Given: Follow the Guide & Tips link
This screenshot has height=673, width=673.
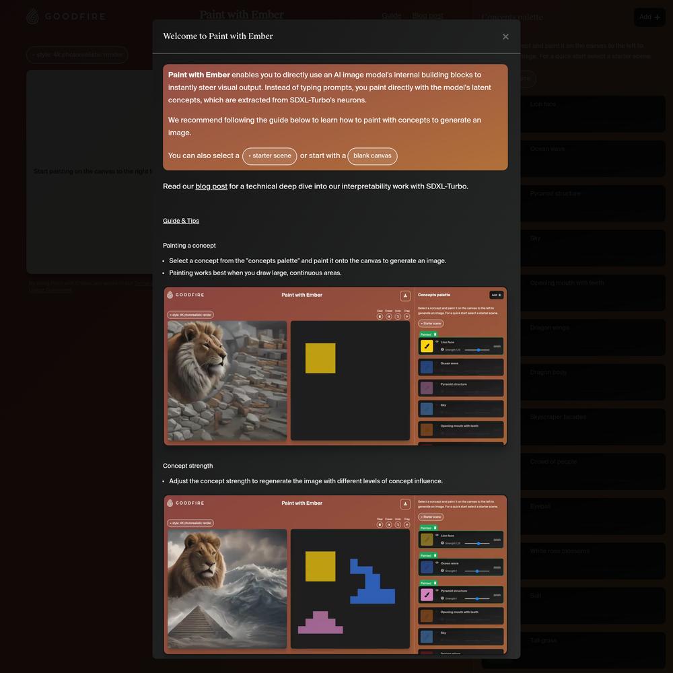Looking at the screenshot, I should (180, 221).
